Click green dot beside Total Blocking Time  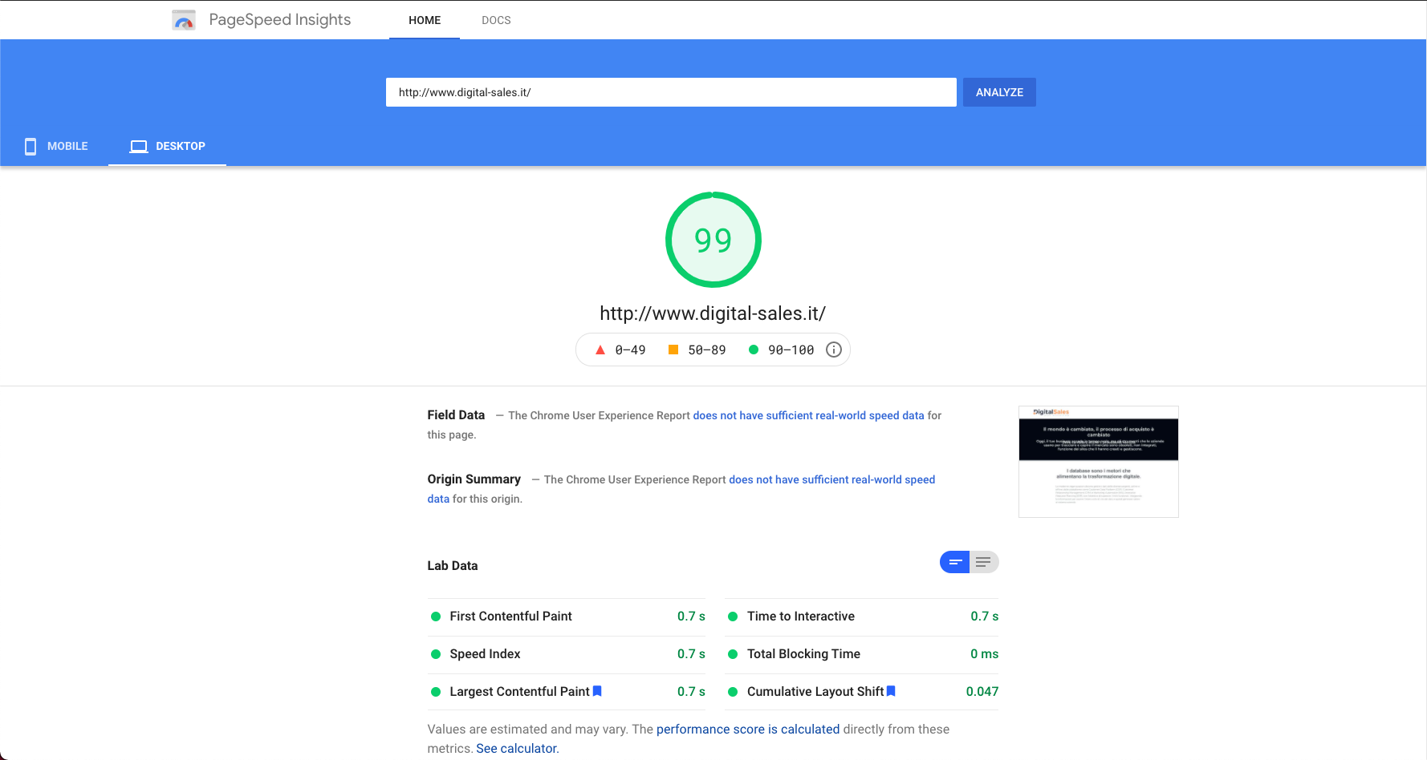pyautogui.click(x=733, y=654)
